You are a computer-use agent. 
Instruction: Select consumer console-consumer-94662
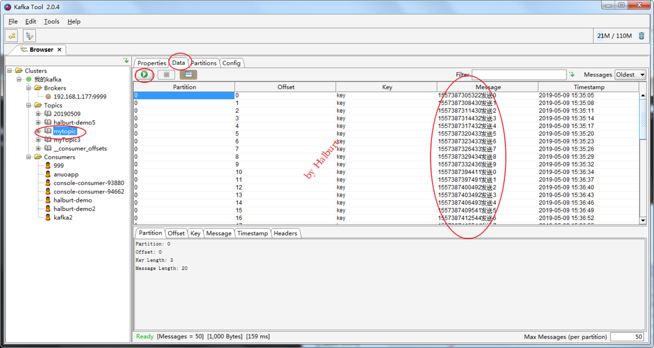(89, 191)
